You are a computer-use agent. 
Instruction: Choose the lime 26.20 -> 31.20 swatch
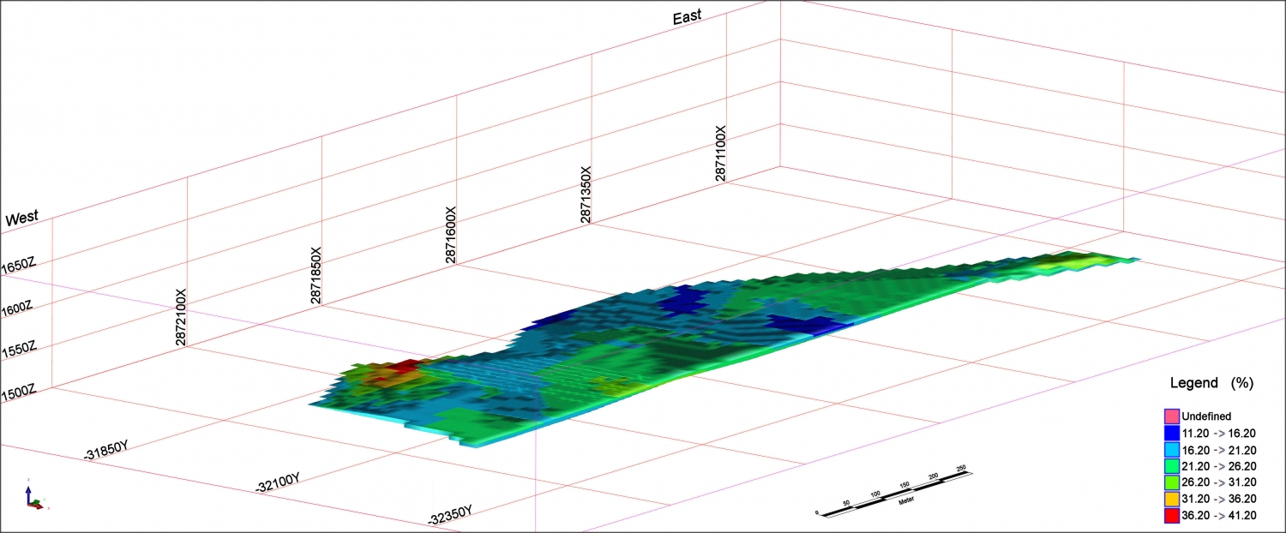click(x=1171, y=482)
